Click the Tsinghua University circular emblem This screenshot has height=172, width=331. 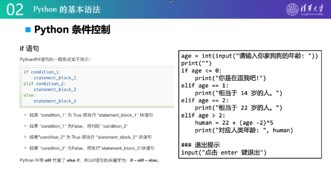coord(292,9)
